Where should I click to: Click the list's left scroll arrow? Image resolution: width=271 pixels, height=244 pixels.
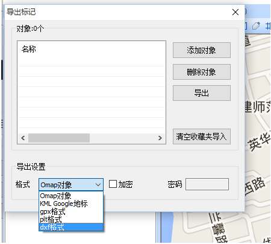point(23,138)
